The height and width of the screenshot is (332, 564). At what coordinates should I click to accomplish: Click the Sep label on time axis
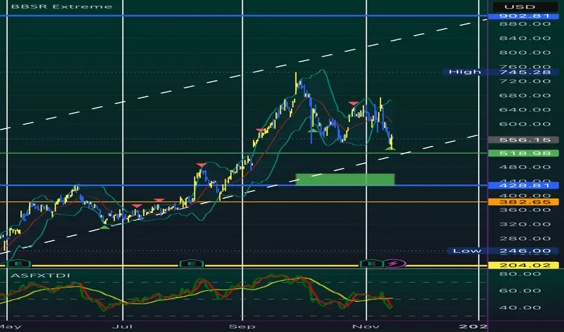(242, 327)
